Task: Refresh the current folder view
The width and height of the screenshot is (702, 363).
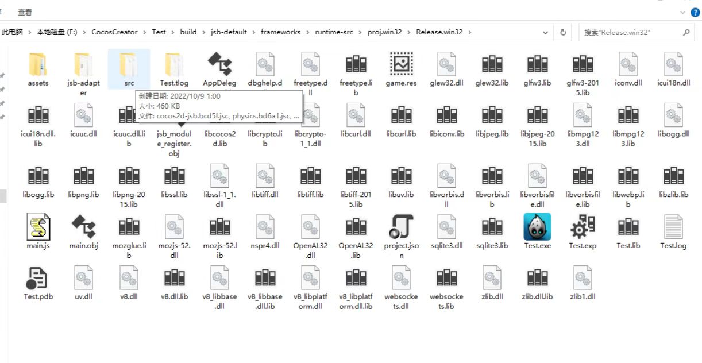Action: coord(563,33)
